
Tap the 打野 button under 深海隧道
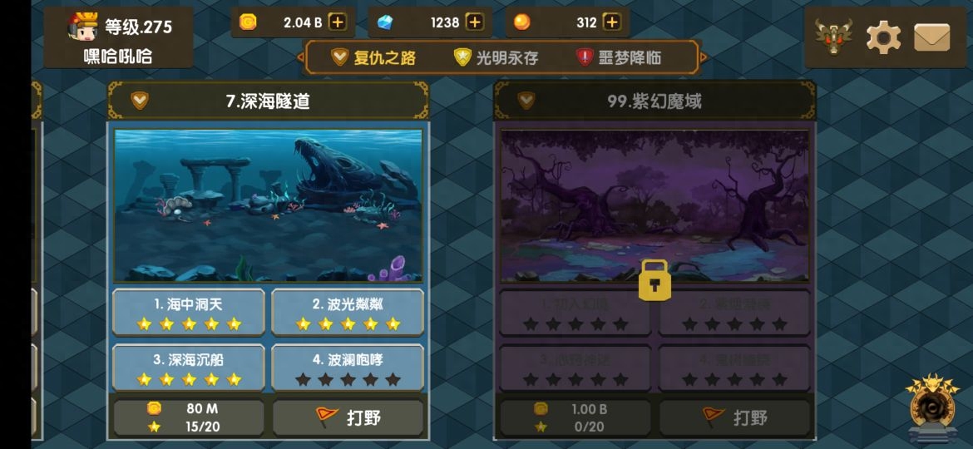[348, 417]
